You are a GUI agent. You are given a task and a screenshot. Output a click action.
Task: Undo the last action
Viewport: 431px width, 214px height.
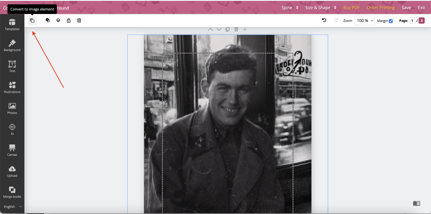(324, 20)
